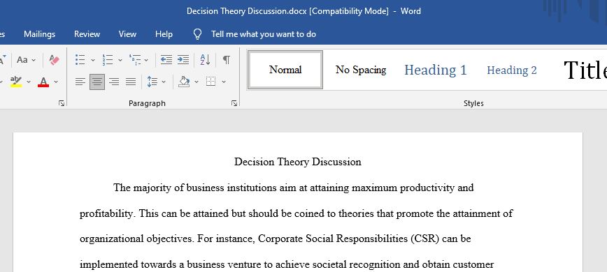
Task: Click Decrease Indent icon
Action: (x=166, y=60)
